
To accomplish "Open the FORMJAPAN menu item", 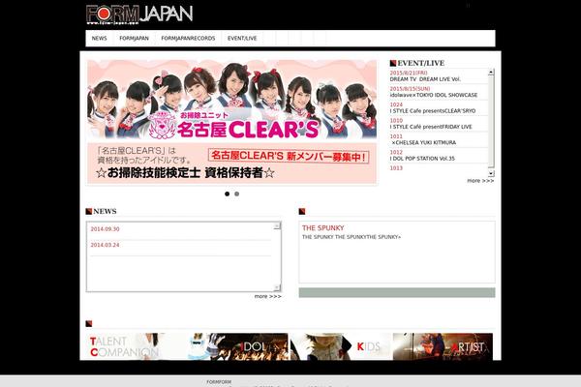I will (x=135, y=38).
